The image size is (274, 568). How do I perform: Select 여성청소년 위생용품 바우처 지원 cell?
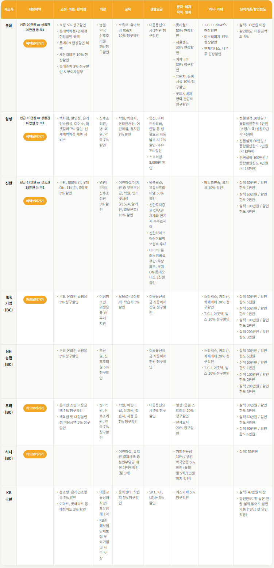(x=104, y=310)
